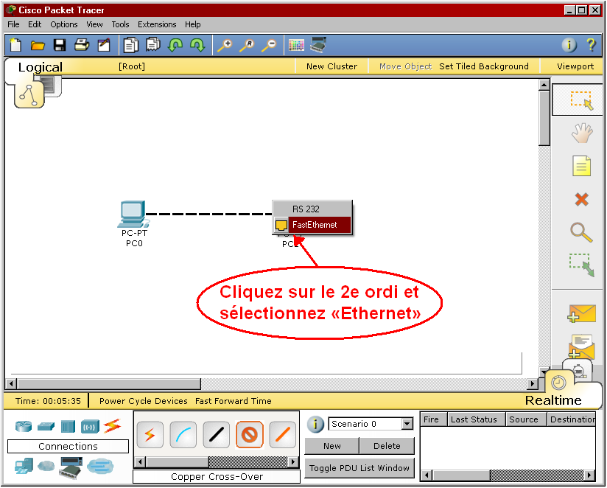Choose the Console cable connection
The height and width of the screenshot is (488, 607).
pos(183,435)
